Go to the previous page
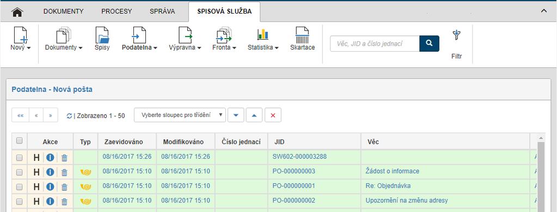The width and height of the screenshot is (557, 212). 36,115
